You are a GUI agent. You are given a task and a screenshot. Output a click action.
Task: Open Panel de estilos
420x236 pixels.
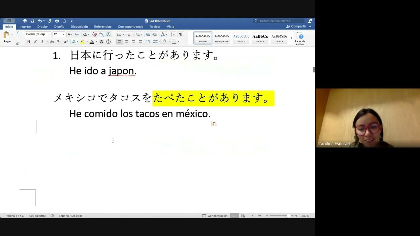click(300, 38)
